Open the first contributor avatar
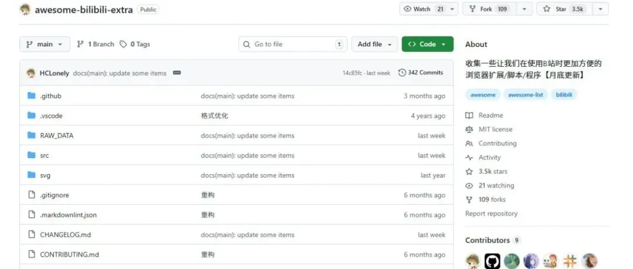The width and height of the screenshot is (633, 269). point(473,261)
